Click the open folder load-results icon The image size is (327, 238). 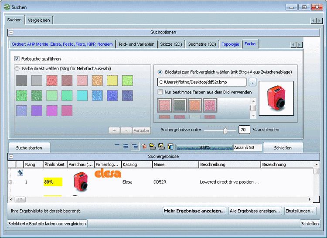click(x=153, y=147)
